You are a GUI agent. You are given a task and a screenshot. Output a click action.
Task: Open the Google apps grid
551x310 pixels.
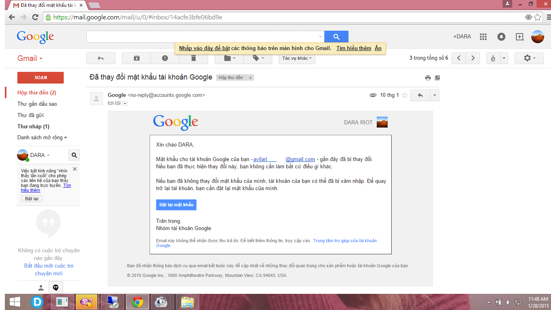[483, 37]
